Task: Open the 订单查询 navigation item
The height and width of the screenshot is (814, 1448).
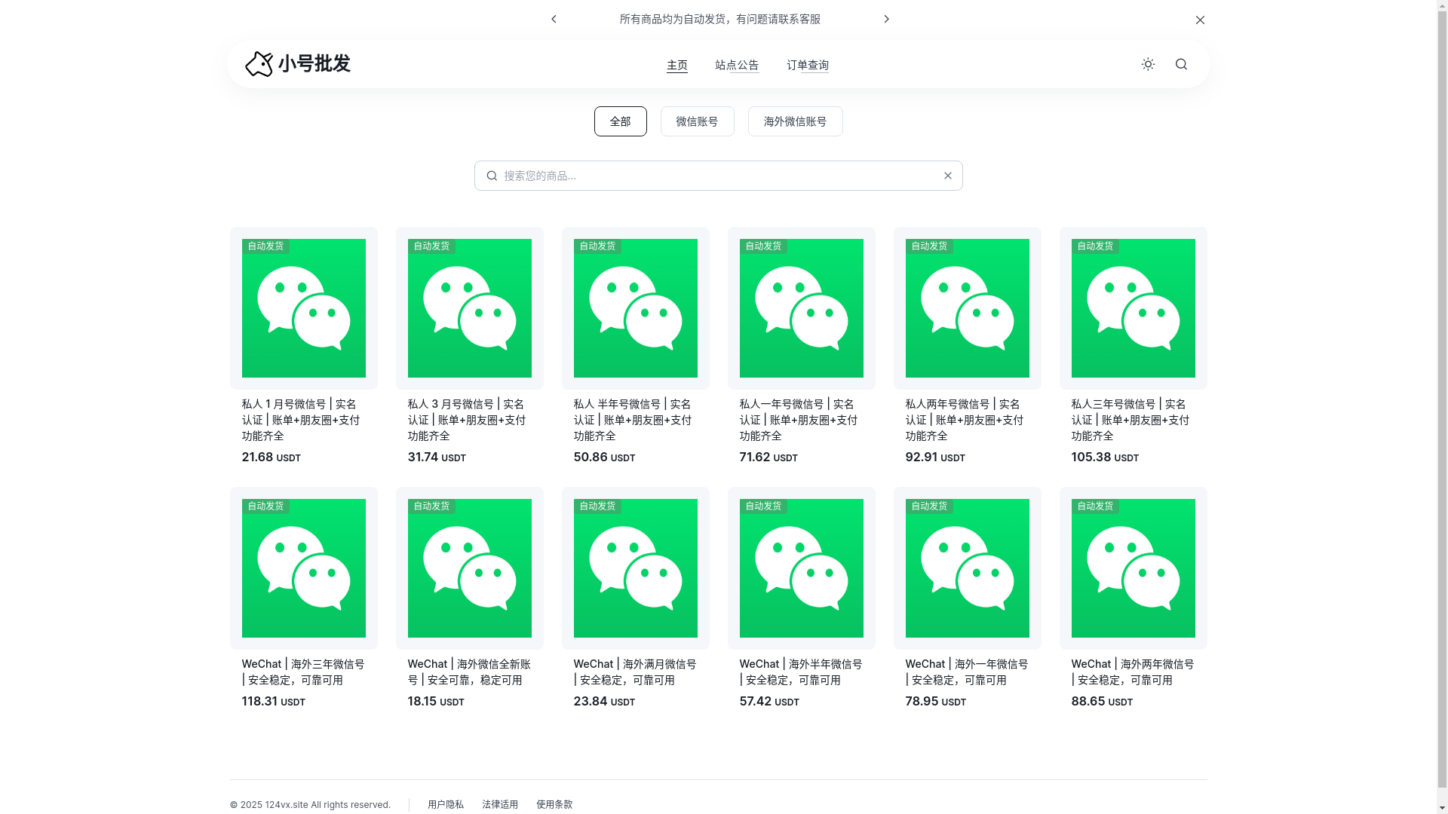Action: [808, 65]
